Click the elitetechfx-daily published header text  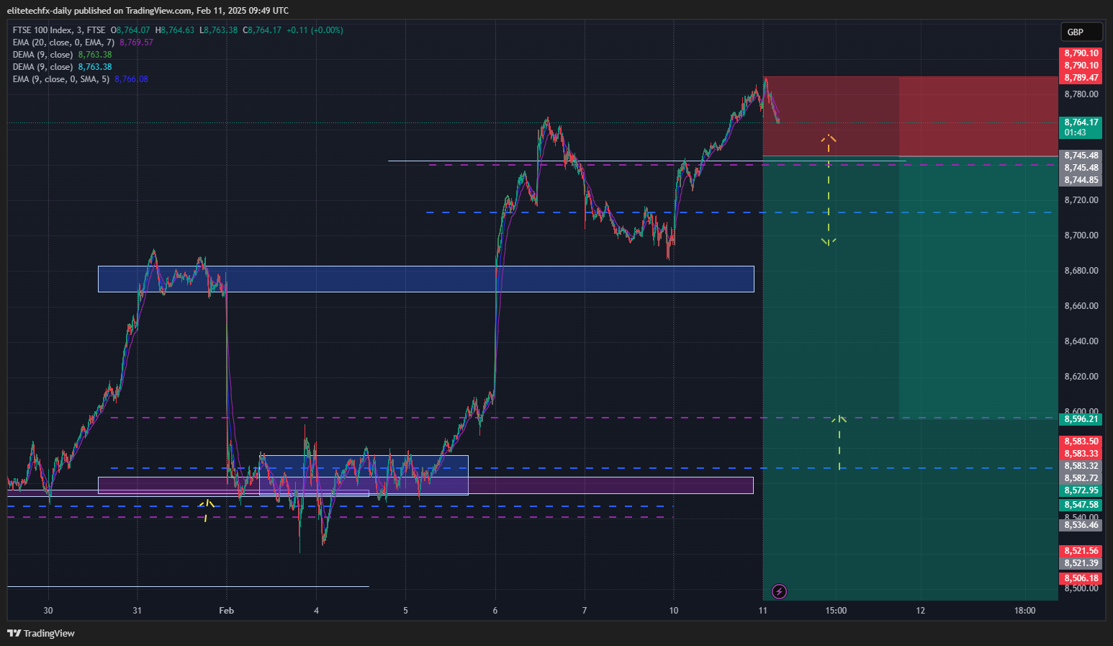click(148, 11)
